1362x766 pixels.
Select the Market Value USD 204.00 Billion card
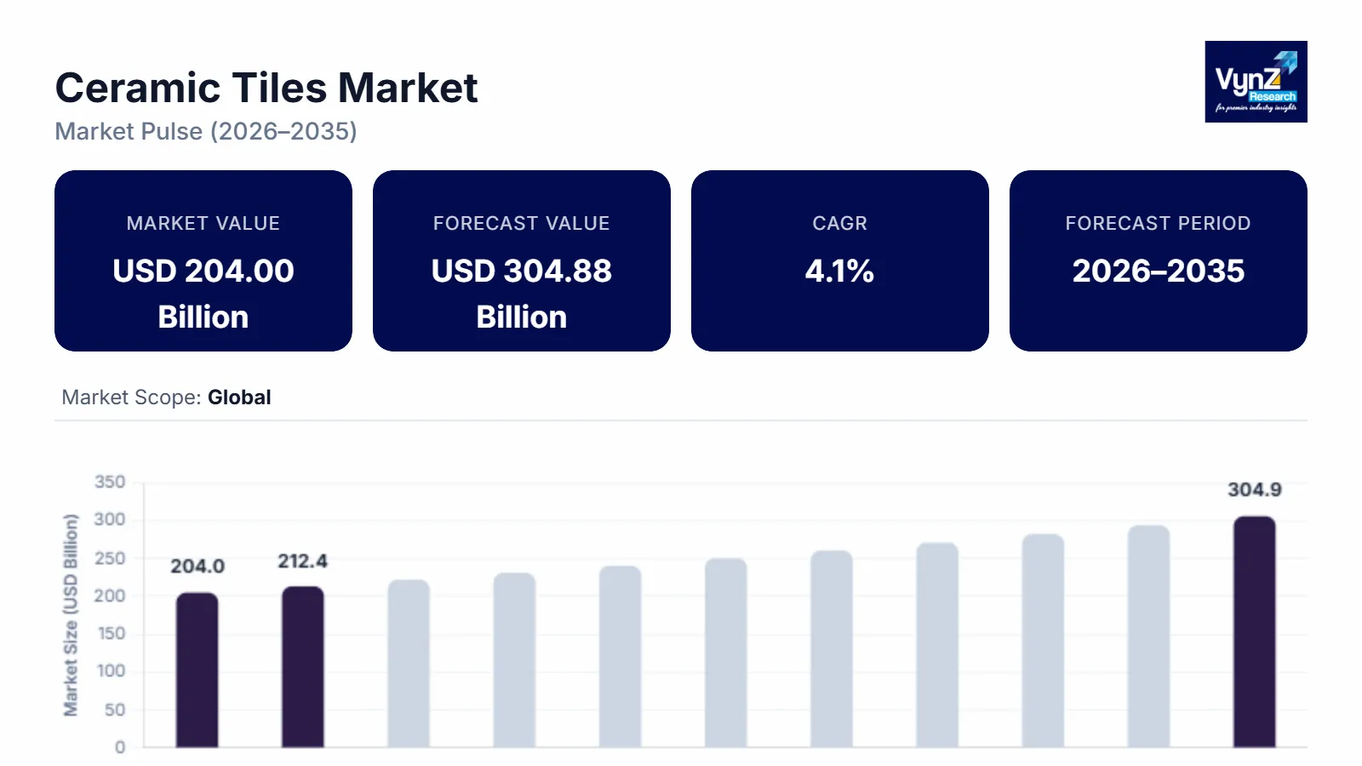pos(203,260)
